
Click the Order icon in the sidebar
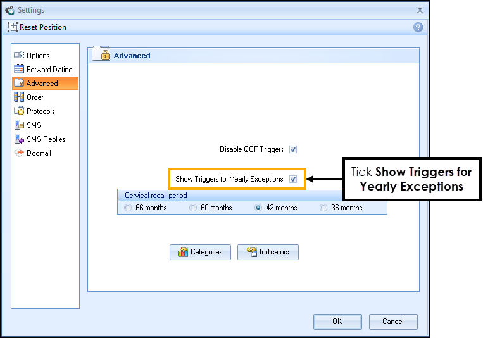pos(19,97)
